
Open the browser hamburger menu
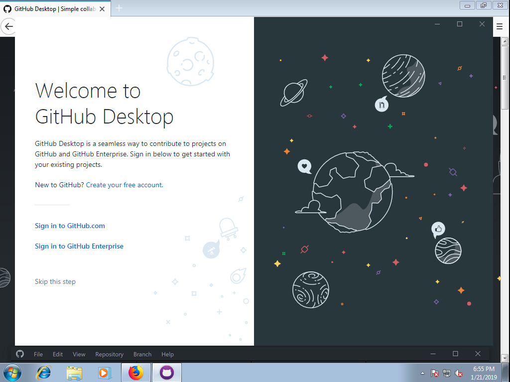click(500, 26)
